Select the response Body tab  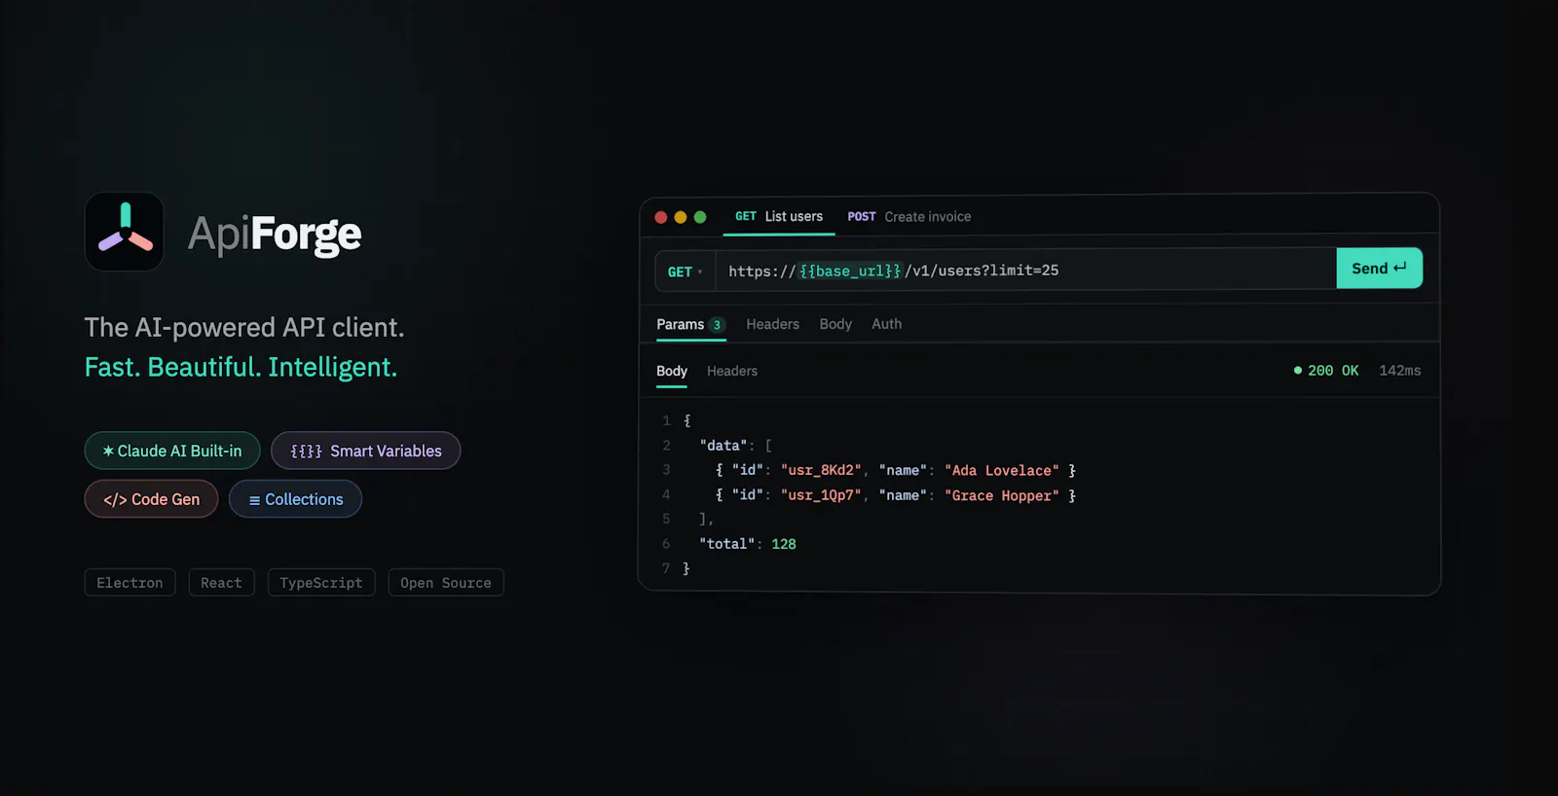[x=672, y=371]
